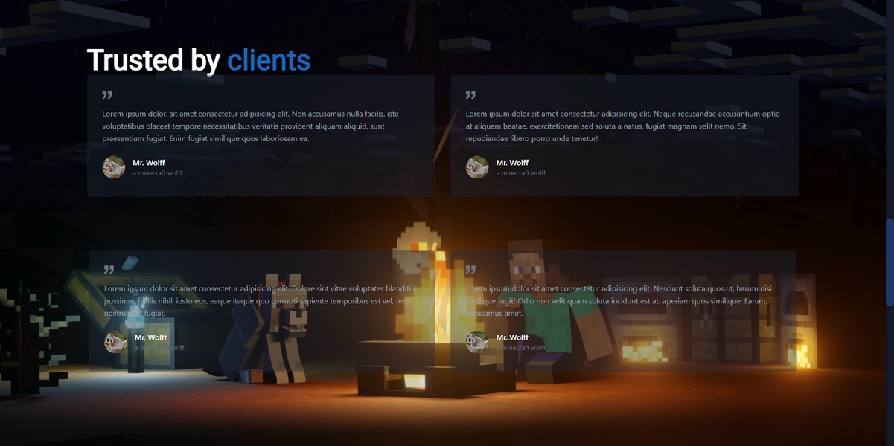Click the "Mr. Wolff" name under the "Nesciunt soluta" testimonial

click(512, 337)
